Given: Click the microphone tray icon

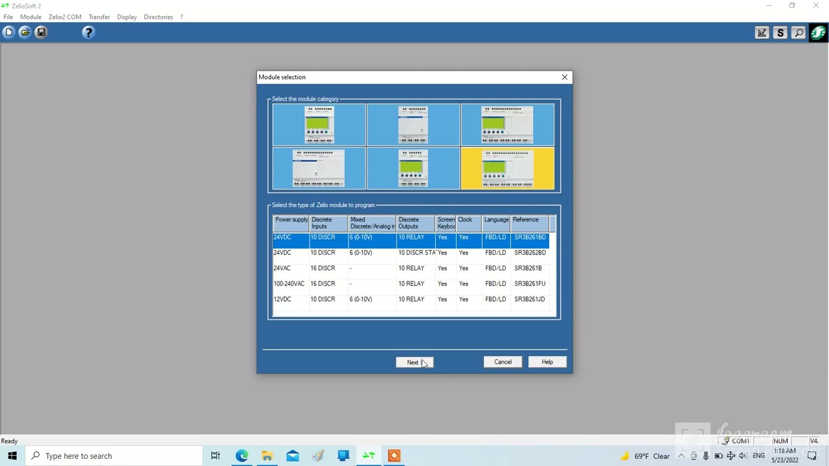Looking at the screenshot, I should [x=706, y=456].
